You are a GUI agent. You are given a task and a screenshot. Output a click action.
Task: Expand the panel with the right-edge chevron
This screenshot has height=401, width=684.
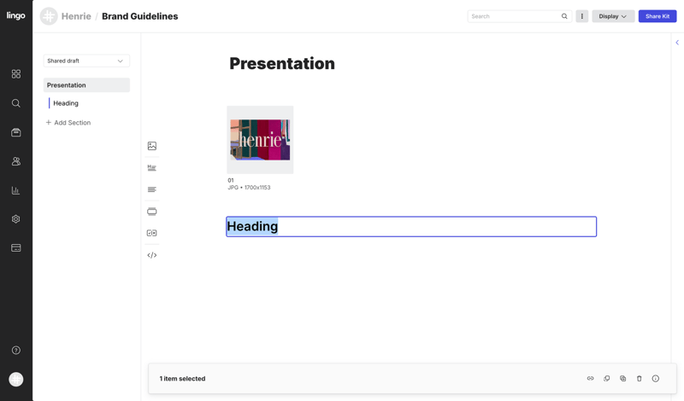pyautogui.click(x=677, y=43)
